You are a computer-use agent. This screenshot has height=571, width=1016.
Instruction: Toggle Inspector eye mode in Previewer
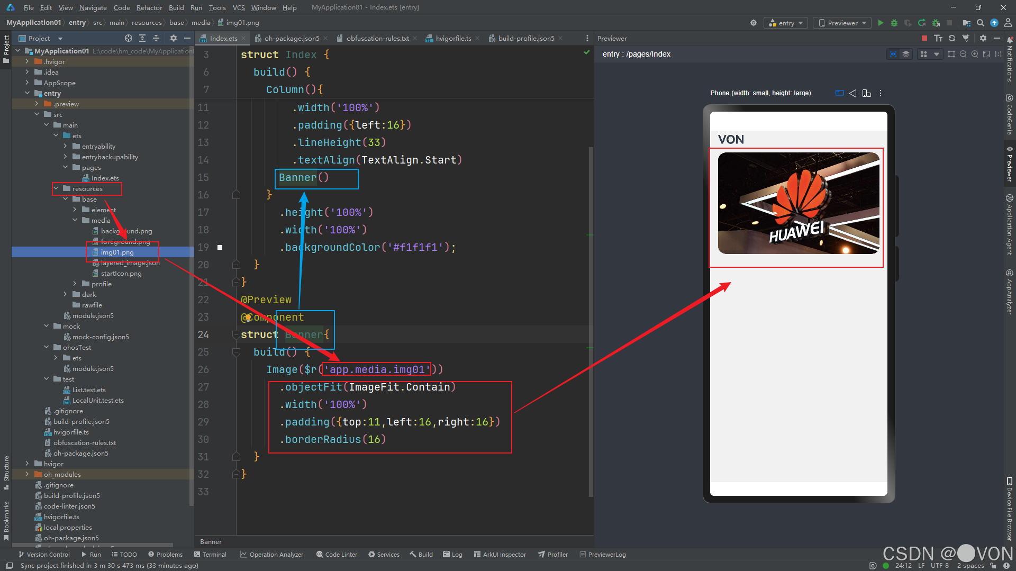pos(893,54)
